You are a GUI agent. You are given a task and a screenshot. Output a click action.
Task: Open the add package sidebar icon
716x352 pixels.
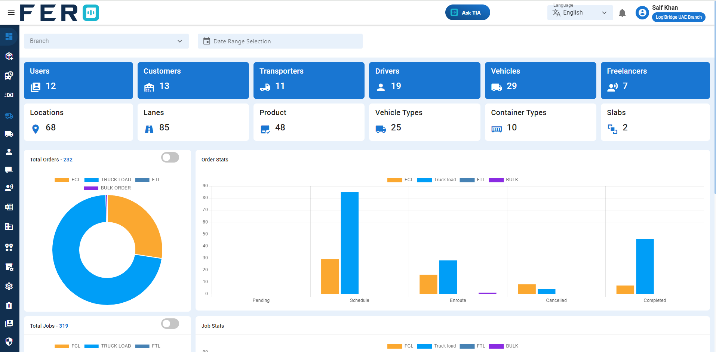tap(9, 56)
